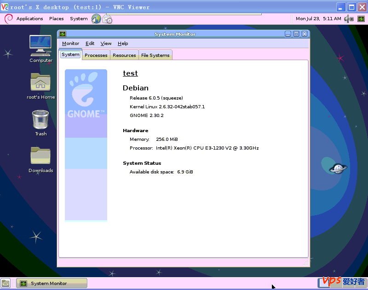368x290 pixels.
Task: Click System Monitor taskbar button
Action: click(x=52, y=284)
